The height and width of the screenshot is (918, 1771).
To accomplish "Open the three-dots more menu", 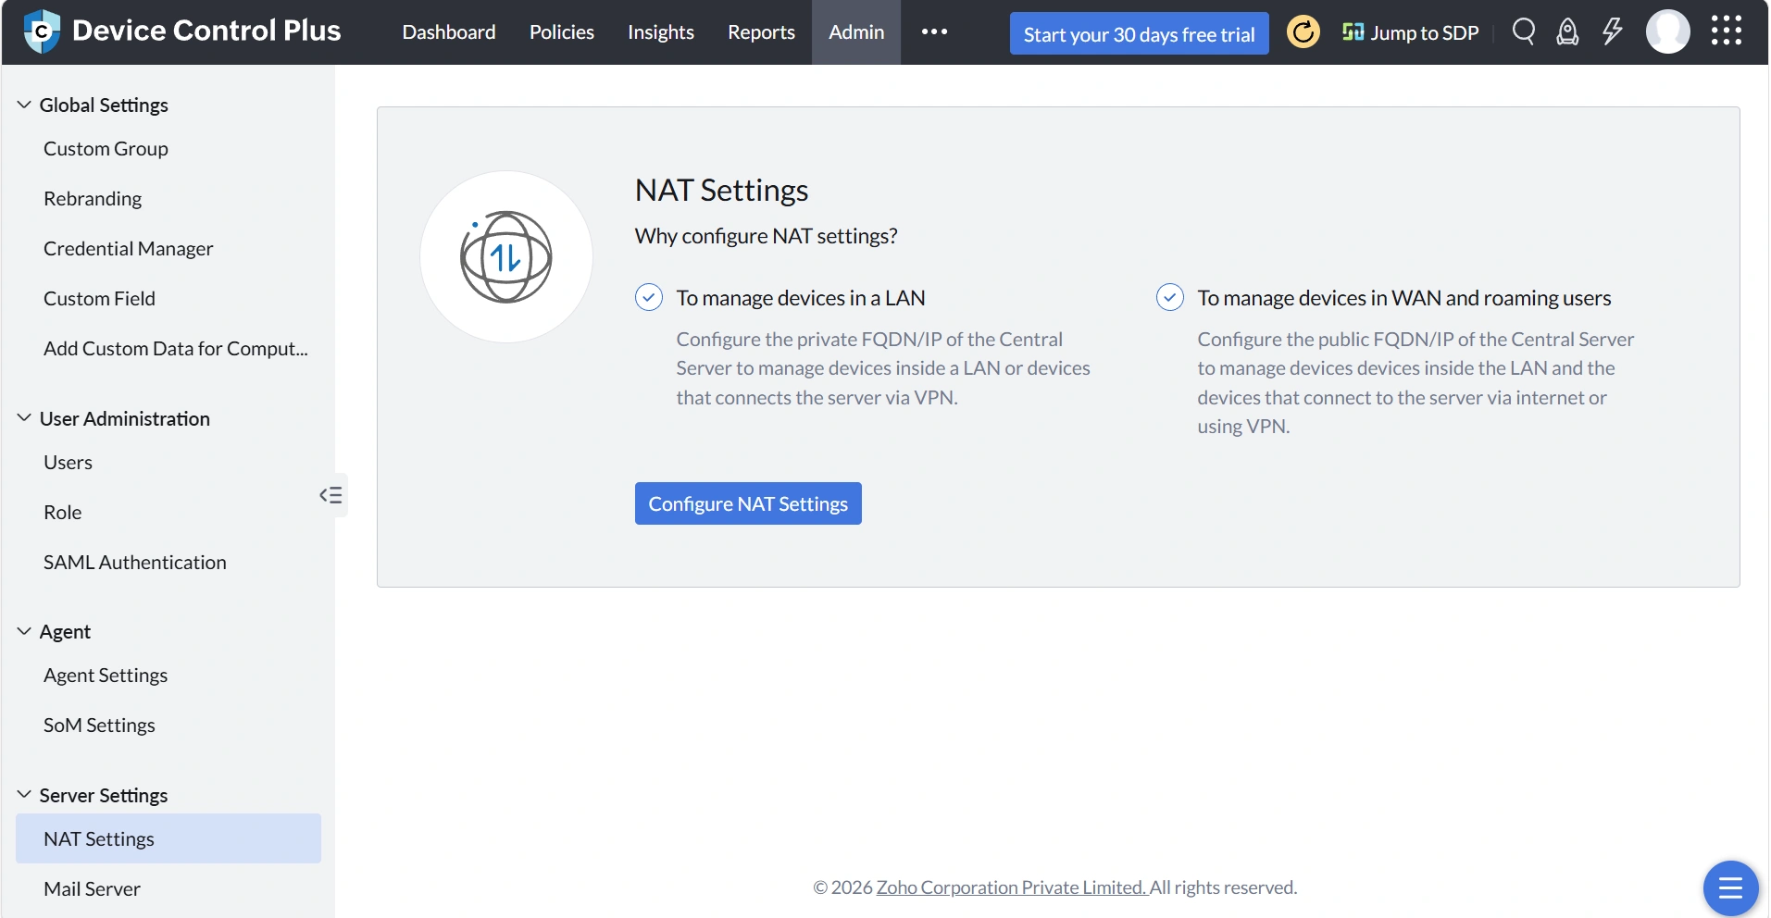I will [x=934, y=31].
